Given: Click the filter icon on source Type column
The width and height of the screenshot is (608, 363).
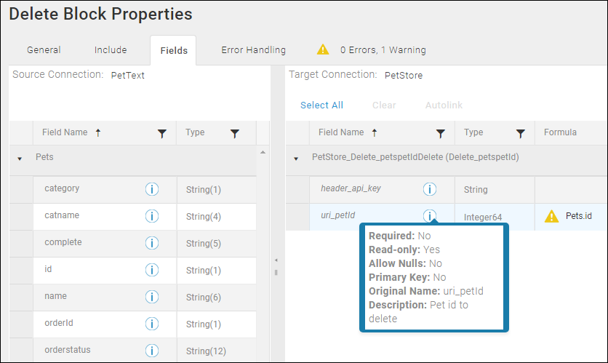Looking at the screenshot, I should [235, 134].
